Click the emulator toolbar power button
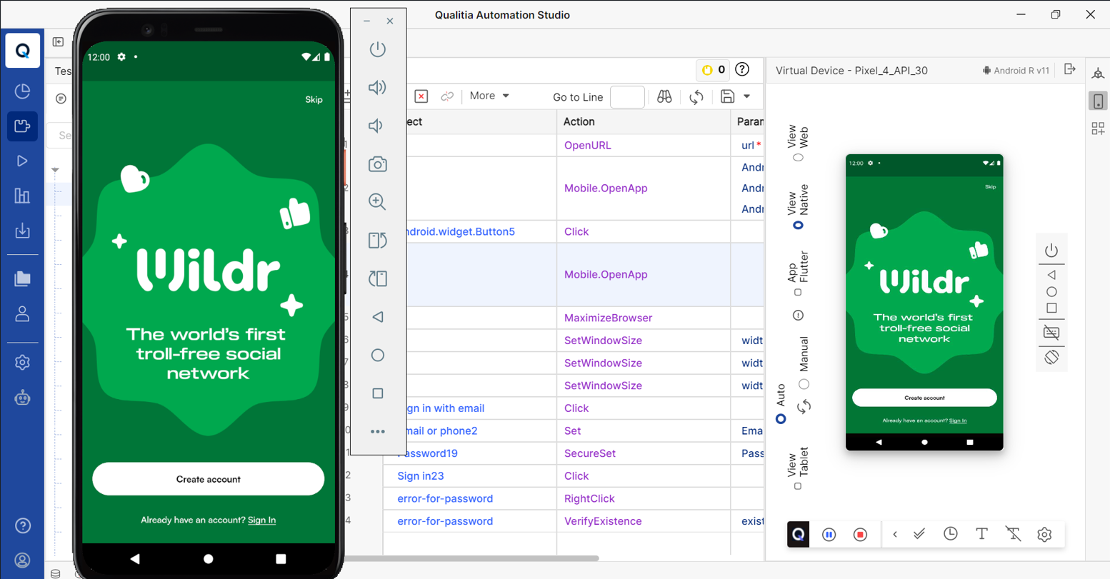Image resolution: width=1110 pixels, height=579 pixels. coord(378,49)
